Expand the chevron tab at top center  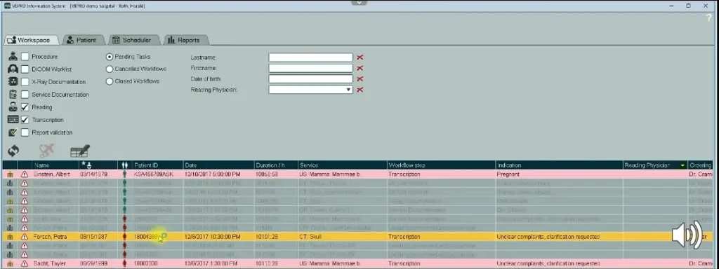[359, 2]
